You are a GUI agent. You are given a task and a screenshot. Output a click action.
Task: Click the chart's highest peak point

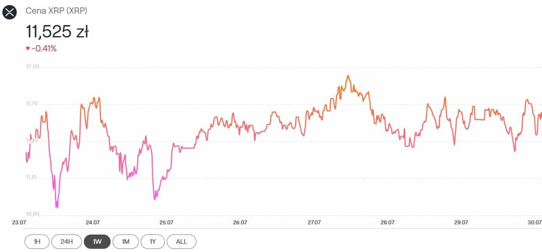(x=348, y=76)
